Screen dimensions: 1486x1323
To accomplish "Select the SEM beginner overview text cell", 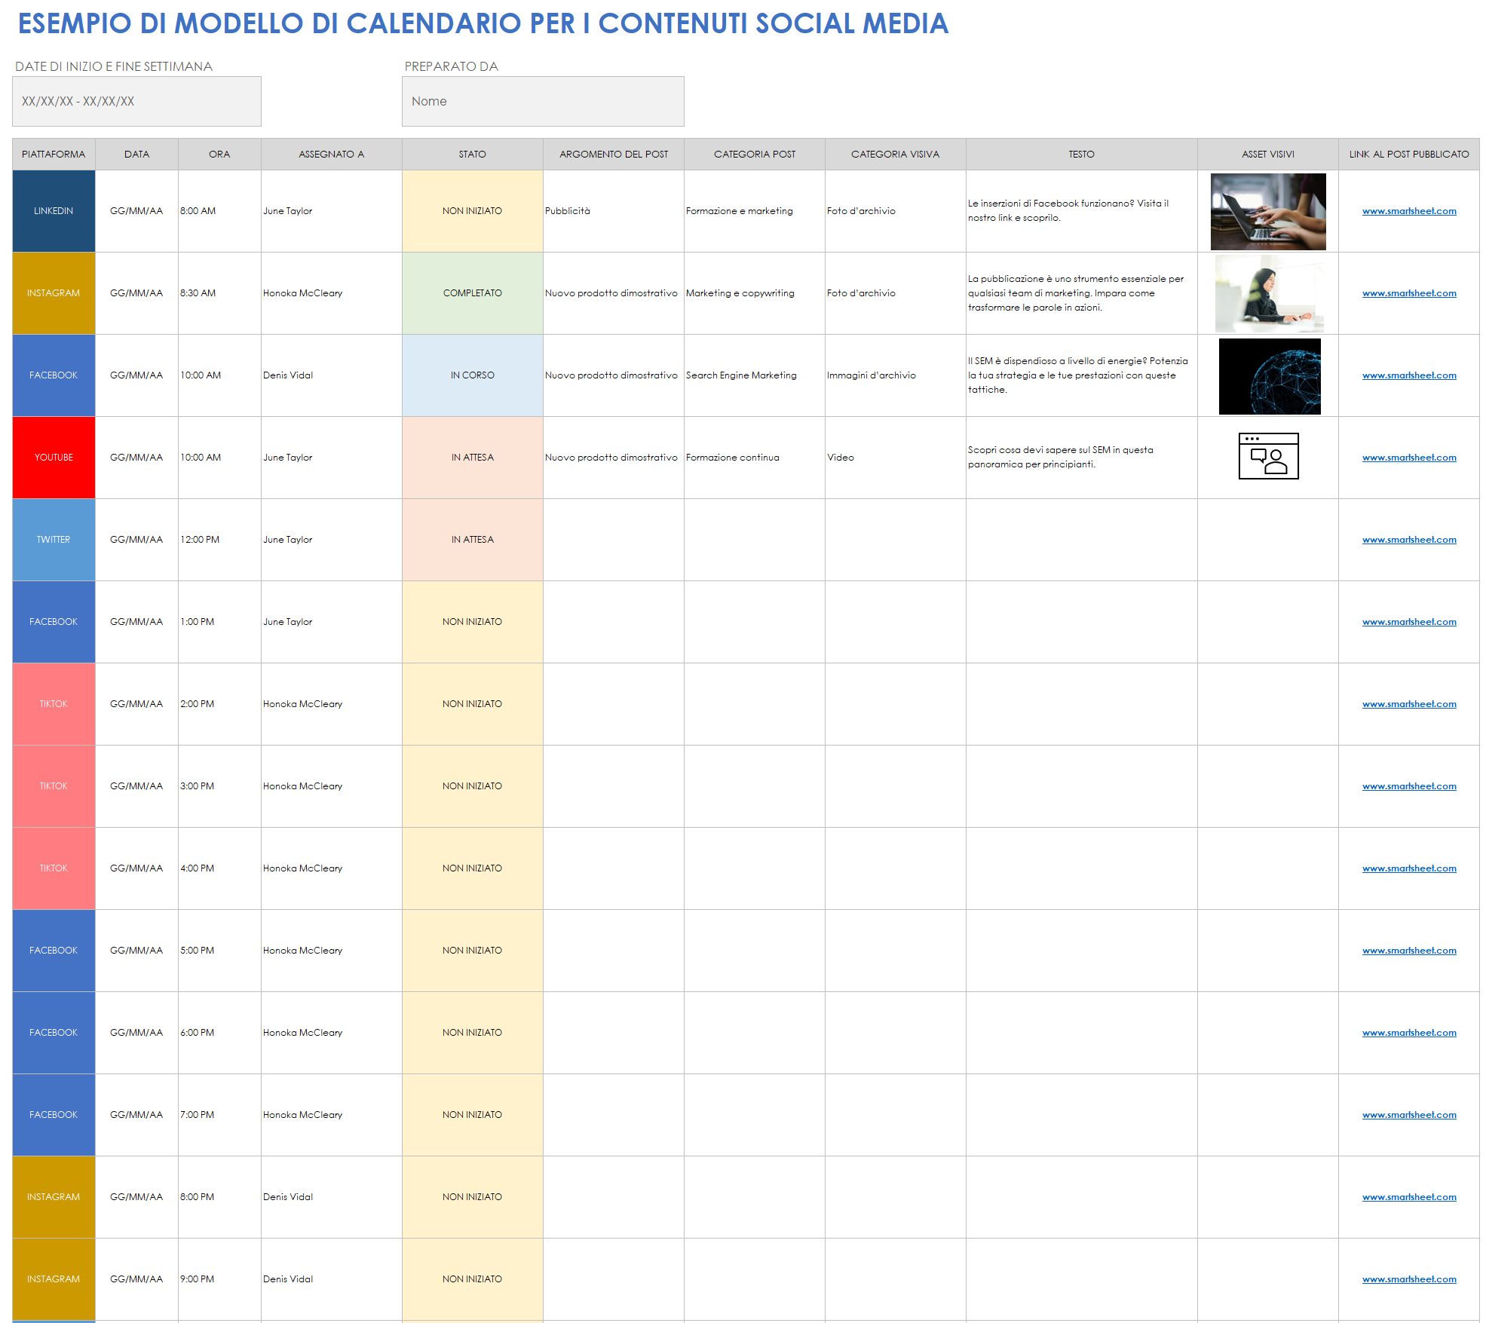I will coord(1081,458).
